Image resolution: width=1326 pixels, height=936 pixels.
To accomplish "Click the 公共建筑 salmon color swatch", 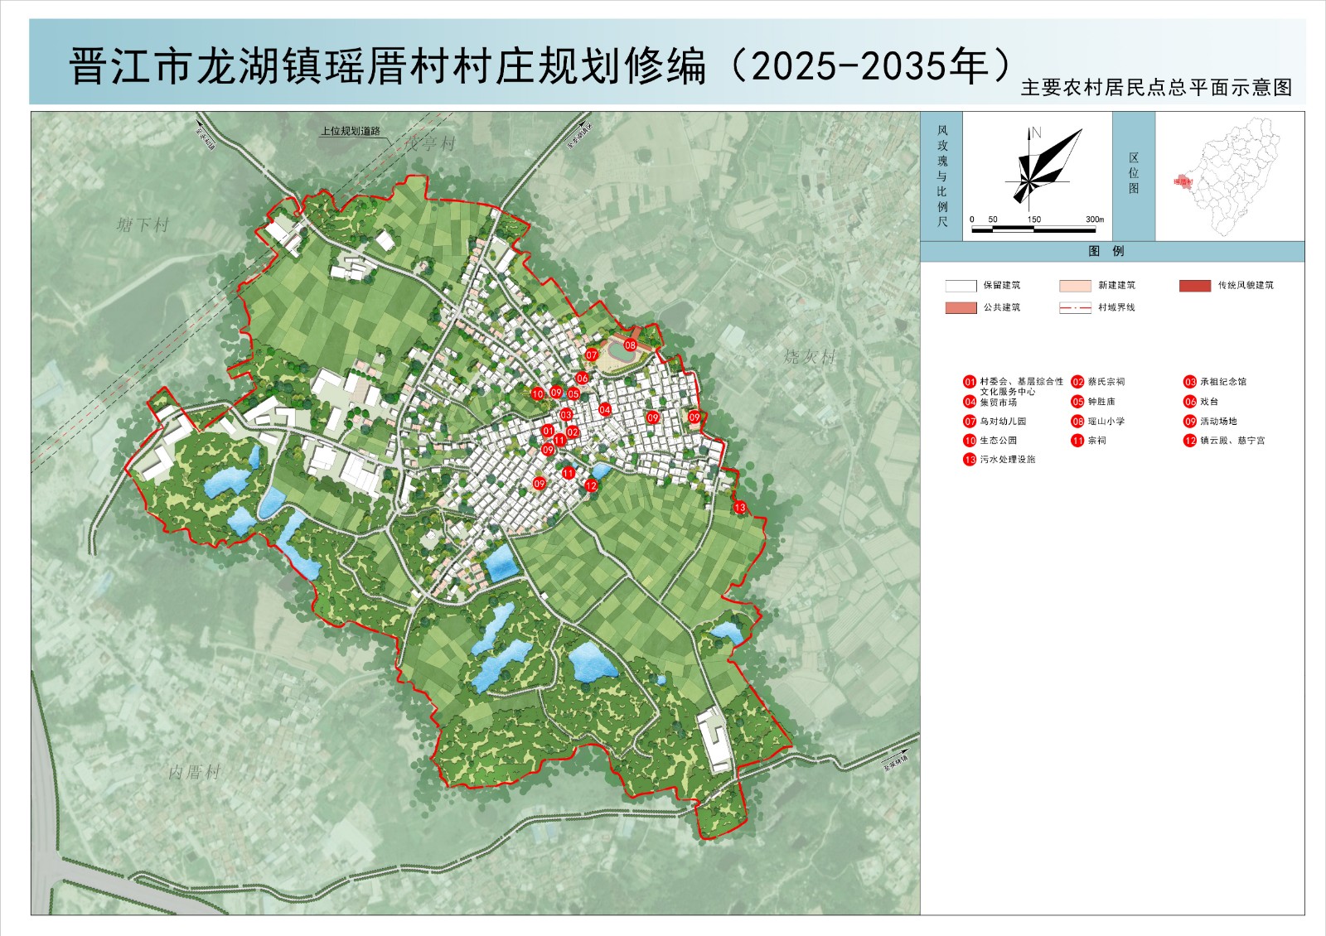I will pos(961,308).
